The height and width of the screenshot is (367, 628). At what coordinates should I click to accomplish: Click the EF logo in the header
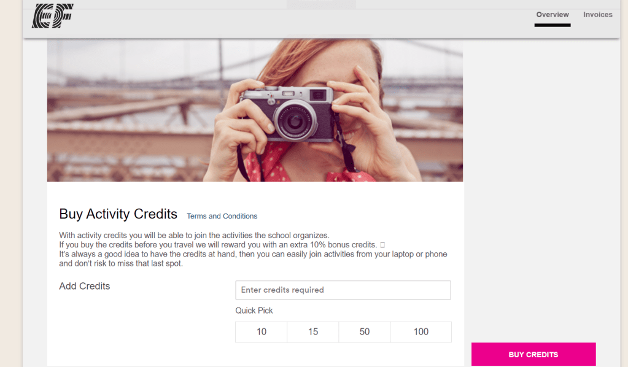tap(52, 16)
